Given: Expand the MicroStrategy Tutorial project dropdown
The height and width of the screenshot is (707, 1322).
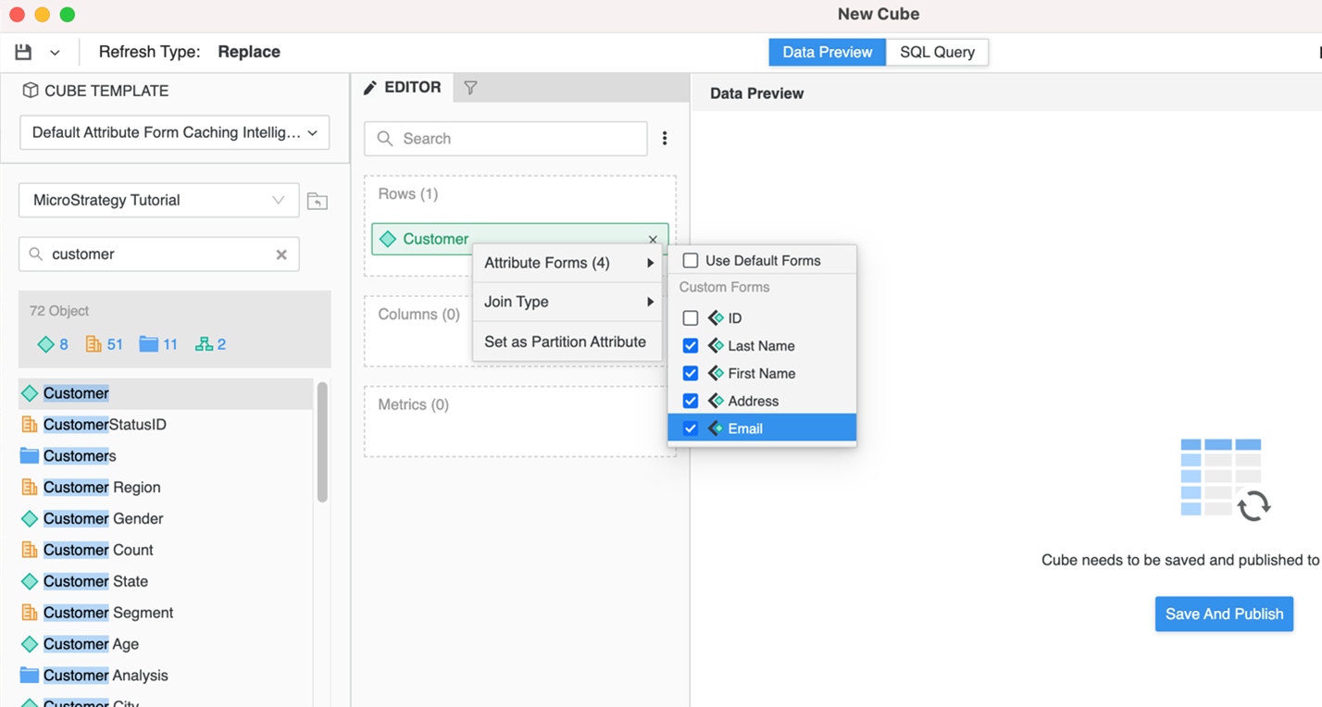Looking at the screenshot, I should pos(159,201).
